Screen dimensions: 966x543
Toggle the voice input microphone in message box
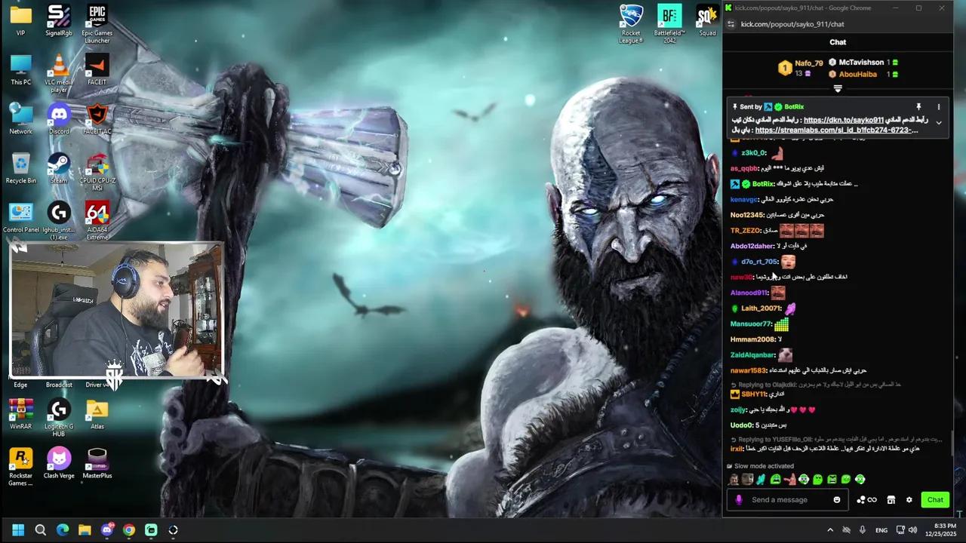(739, 499)
